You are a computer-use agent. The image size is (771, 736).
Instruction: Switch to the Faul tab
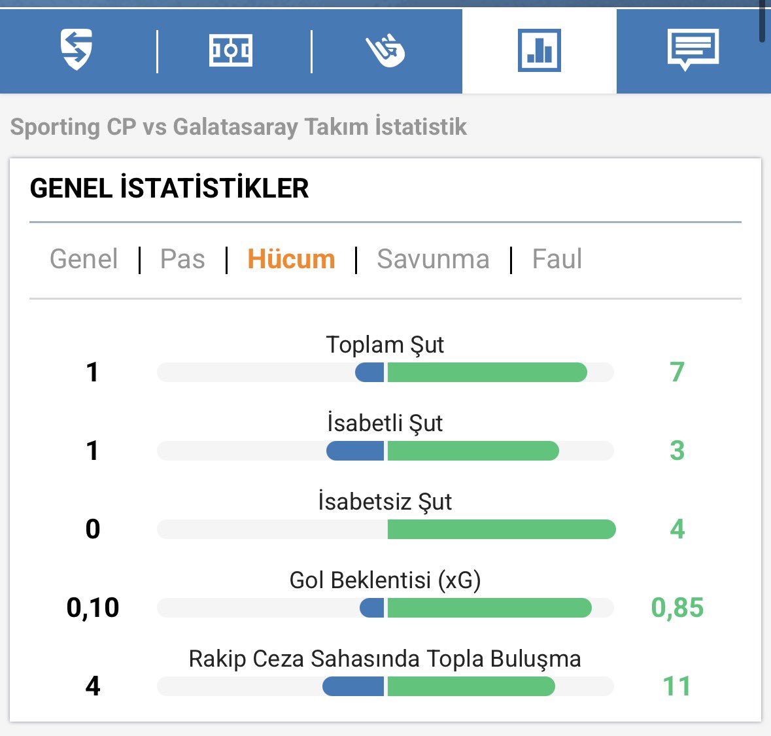(557, 259)
